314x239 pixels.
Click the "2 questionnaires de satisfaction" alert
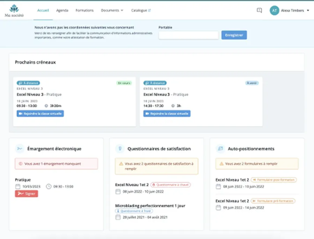[x=157, y=166]
